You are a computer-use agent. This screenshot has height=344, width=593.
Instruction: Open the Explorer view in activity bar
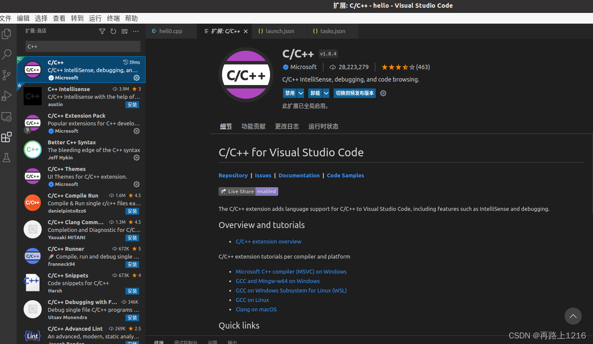[6, 34]
